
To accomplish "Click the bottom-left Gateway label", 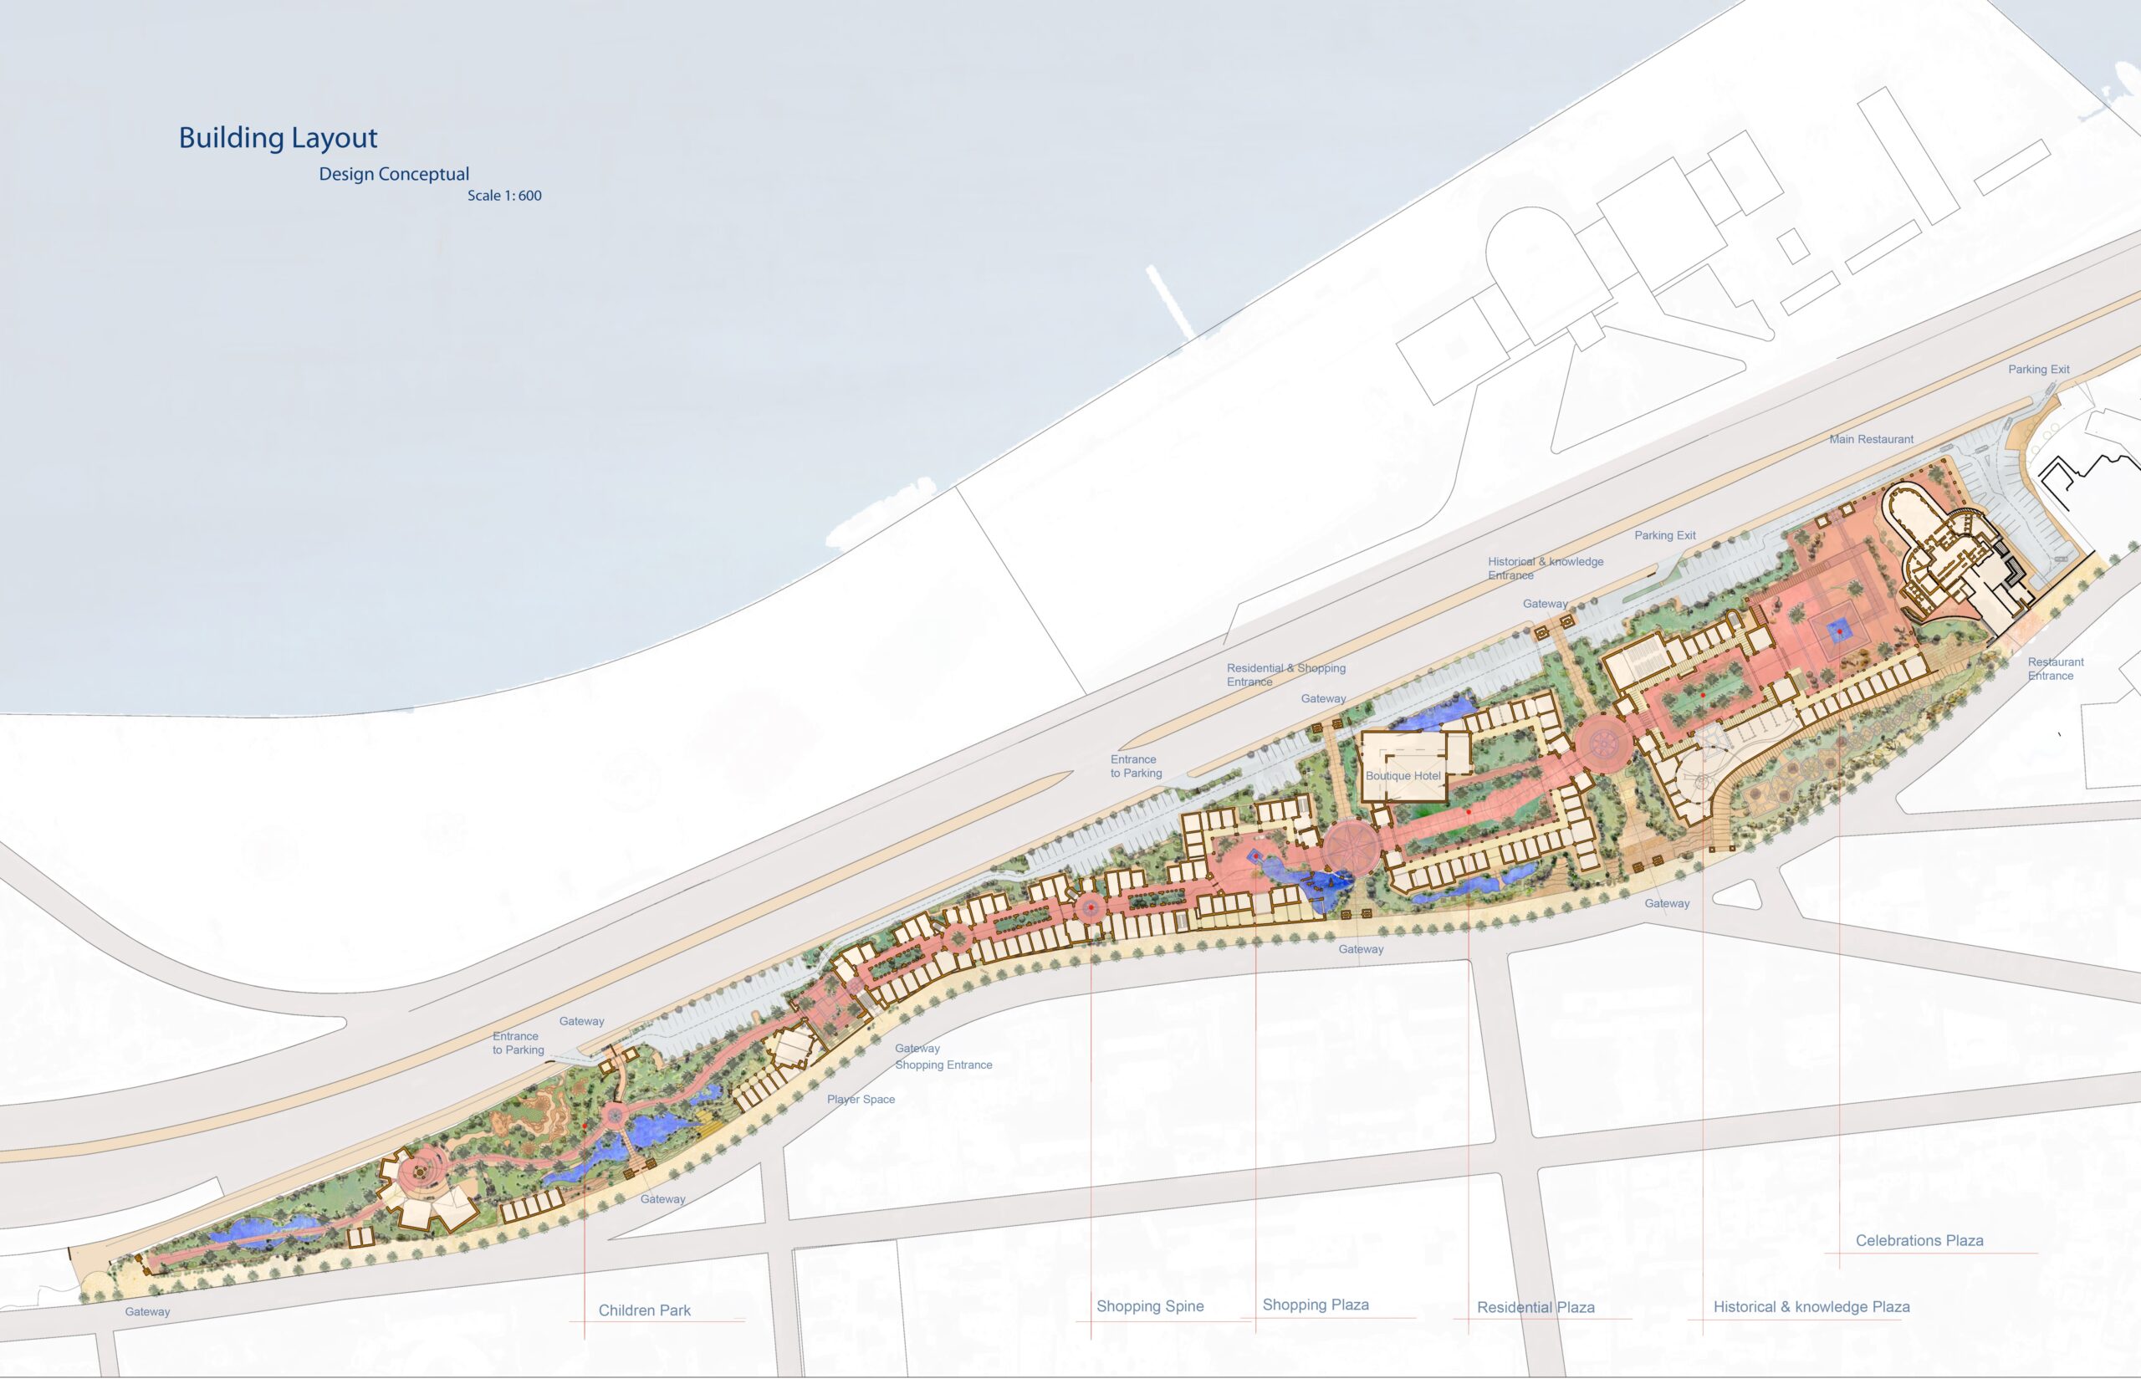I will point(147,1311).
